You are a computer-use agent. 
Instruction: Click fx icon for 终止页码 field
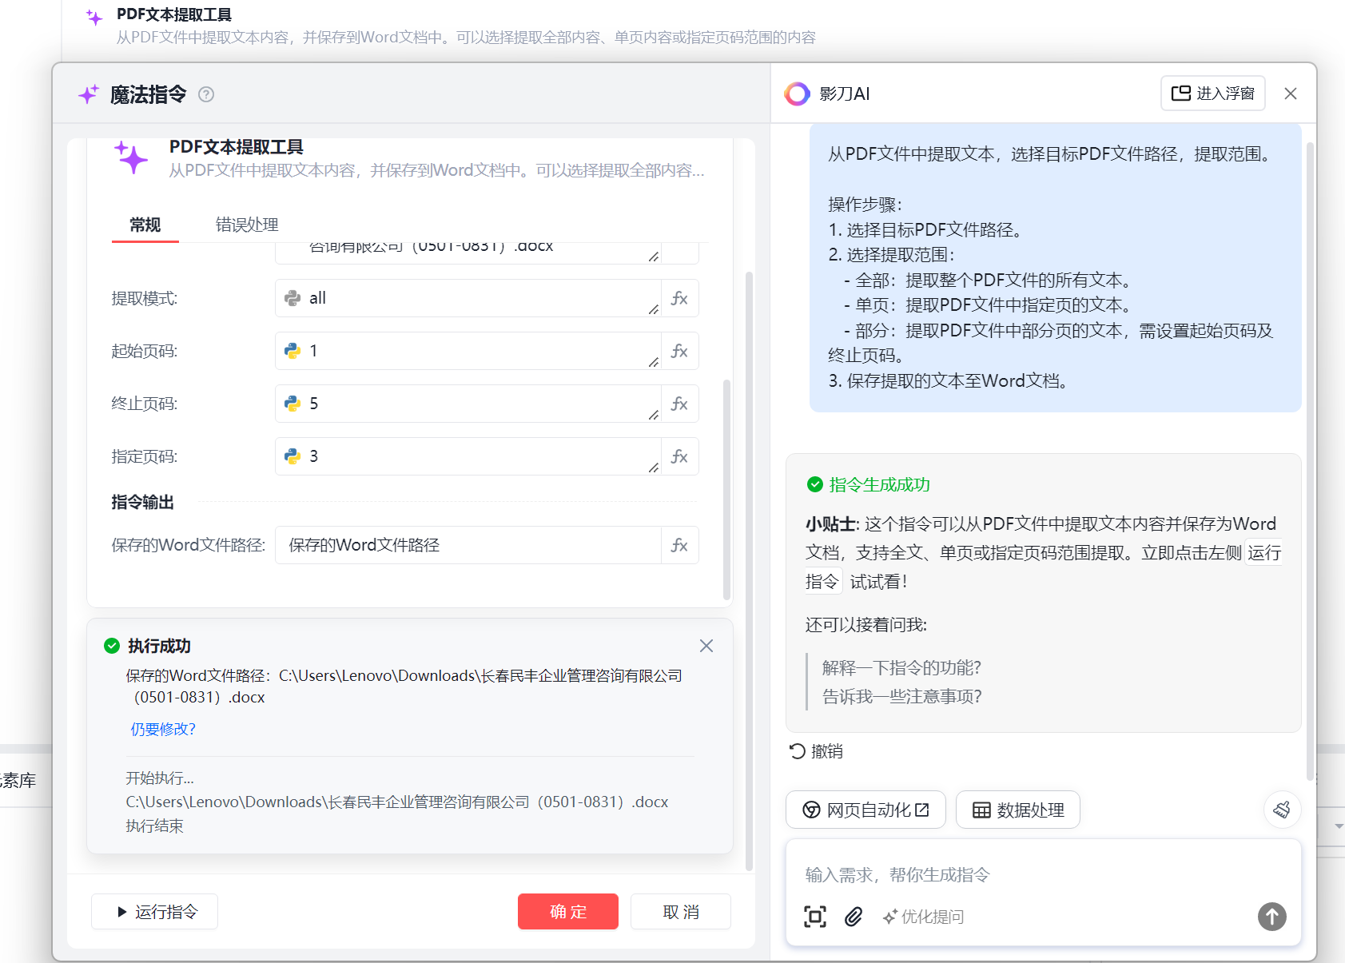point(679,404)
